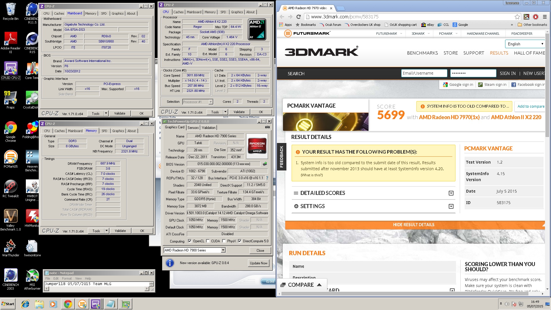Open RC TweakIt desktop icon

pos(11,189)
